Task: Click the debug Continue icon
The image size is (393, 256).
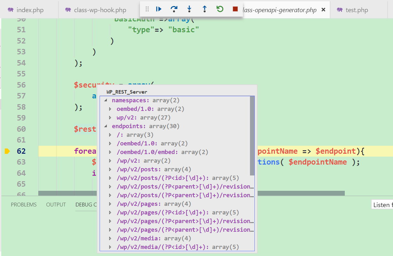Action: coord(159,9)
